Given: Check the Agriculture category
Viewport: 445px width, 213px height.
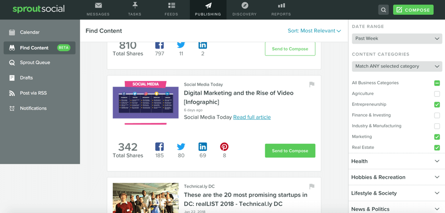Looking at the screenshot, I should tap(437, 93).
